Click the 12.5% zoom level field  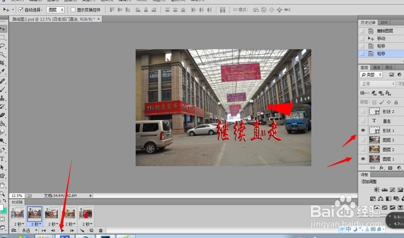pos(17,195)
